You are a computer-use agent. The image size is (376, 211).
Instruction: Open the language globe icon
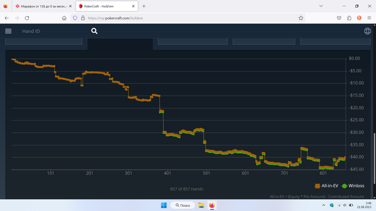coord(367,31)
